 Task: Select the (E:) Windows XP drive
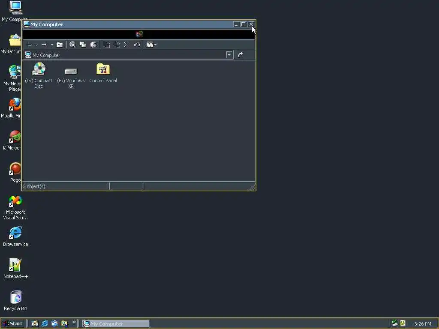71,77
